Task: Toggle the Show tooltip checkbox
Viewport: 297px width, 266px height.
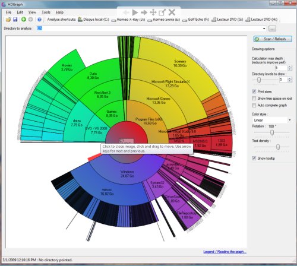Action: 254,158
